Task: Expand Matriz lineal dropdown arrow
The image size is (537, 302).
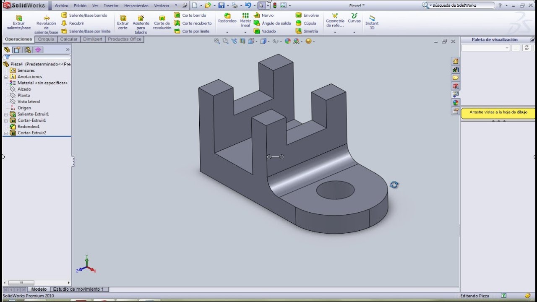Action: click(x=245, y=32)
